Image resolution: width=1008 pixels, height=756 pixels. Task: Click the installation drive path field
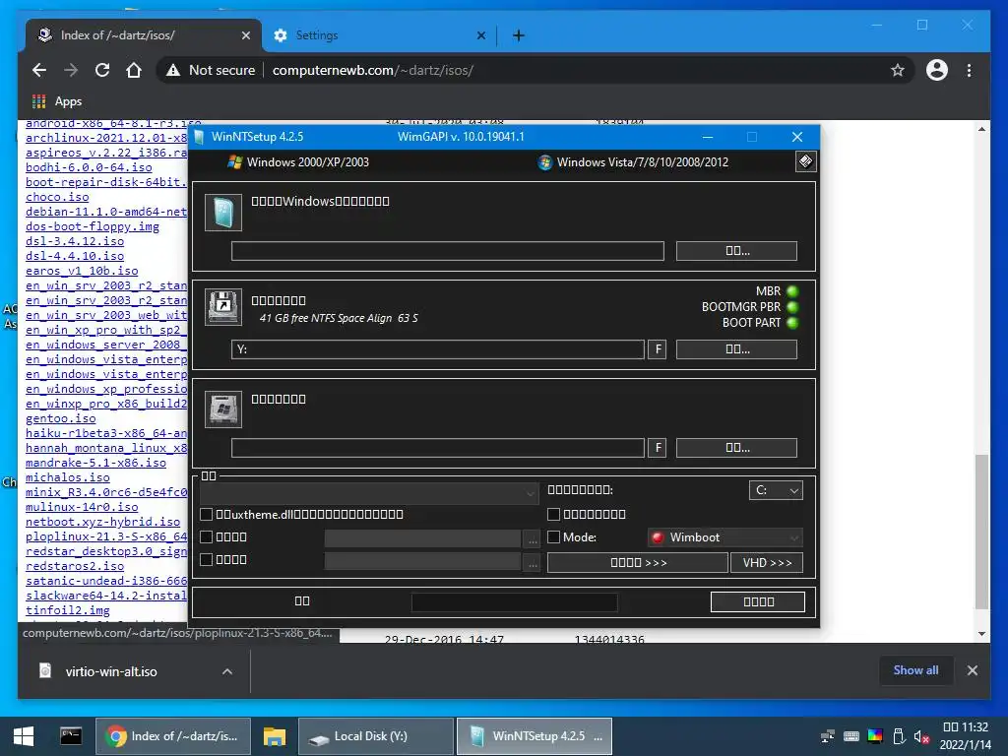point(438,448)
